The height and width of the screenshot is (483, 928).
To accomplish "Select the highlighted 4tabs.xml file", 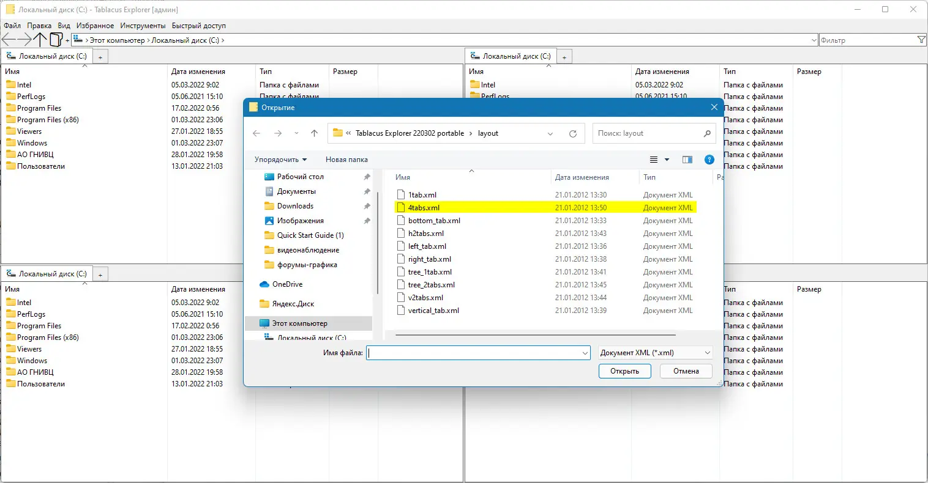I will point(545,208).
